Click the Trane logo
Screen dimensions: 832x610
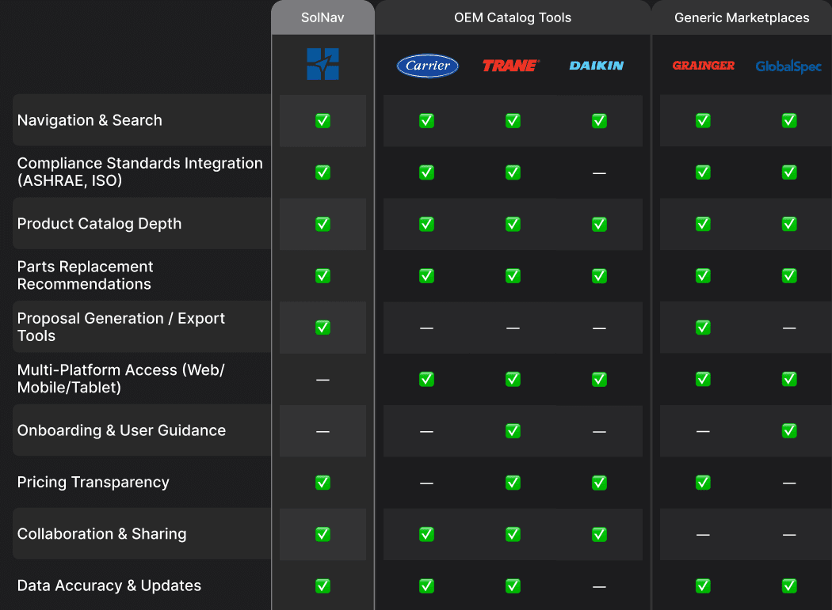click(511, 66)
